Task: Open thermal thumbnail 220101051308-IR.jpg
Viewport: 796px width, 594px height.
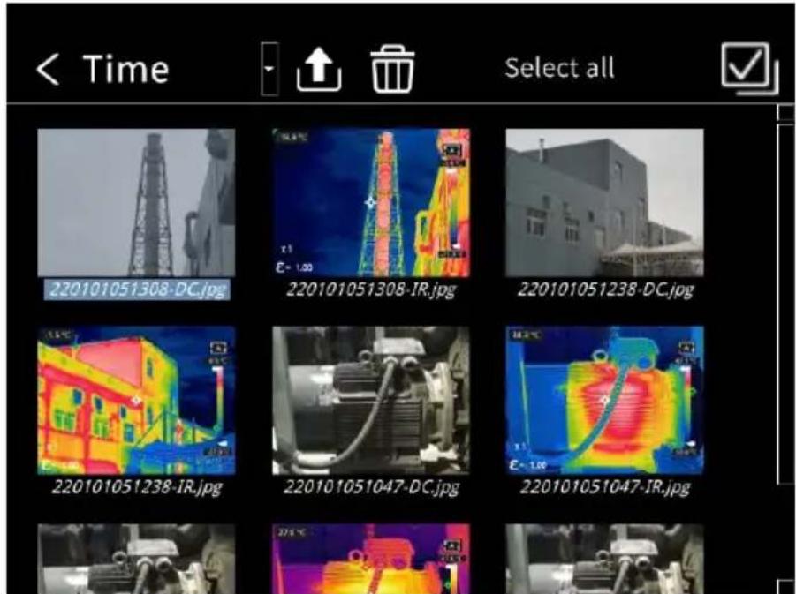Action: (371, 202)
